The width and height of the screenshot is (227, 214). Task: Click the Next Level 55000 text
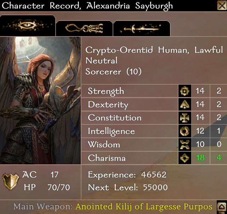tap(128, 187)
